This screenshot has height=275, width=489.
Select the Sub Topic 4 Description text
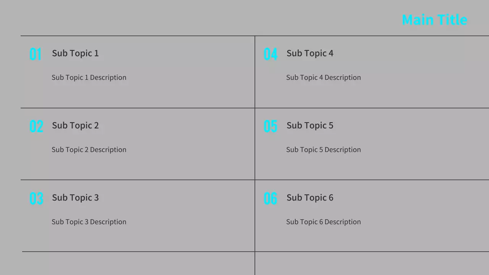[324, 78]
